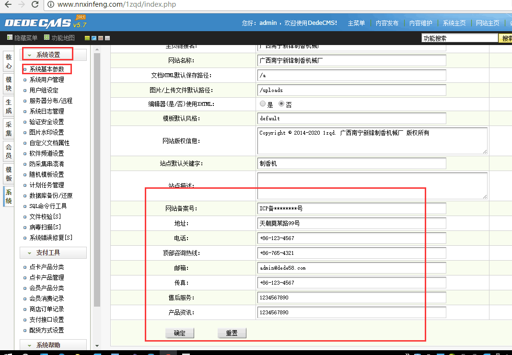Viewport: 512px width, 355px height.
Task: Switch to the 模块 side tab
Action: pyautogui.click(x=9, y=84)
